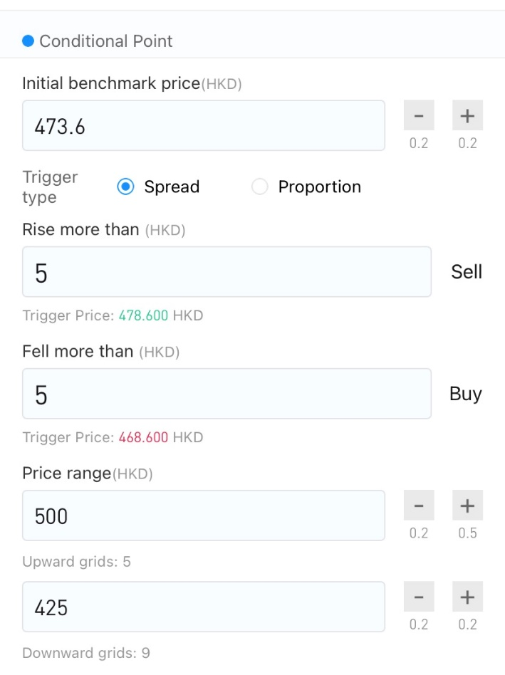Click the Fell more than input field
This screenshot has height=675, width=505.
click(227, 394)
